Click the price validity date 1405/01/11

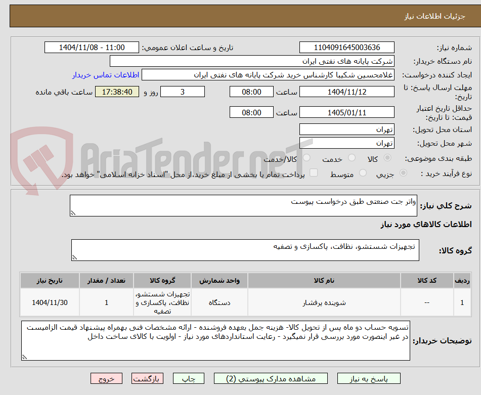[x=346, y=112]
